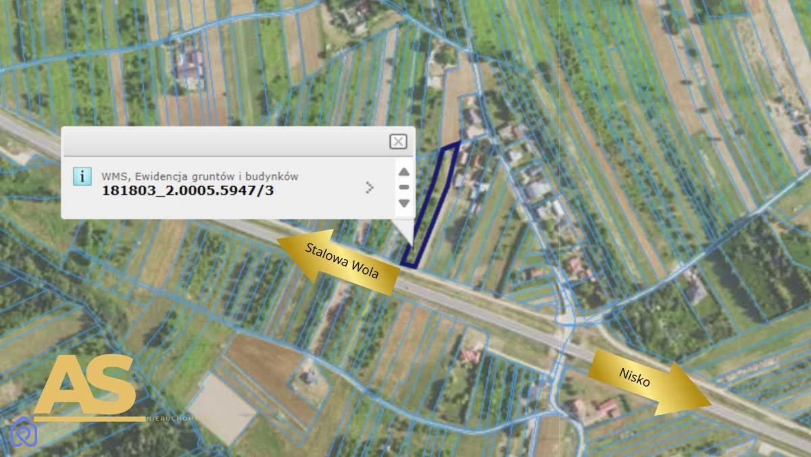Viewport: 811px width, 457px height.
Task: Click the small house watermark icon
Action: (x=24, y=432)
